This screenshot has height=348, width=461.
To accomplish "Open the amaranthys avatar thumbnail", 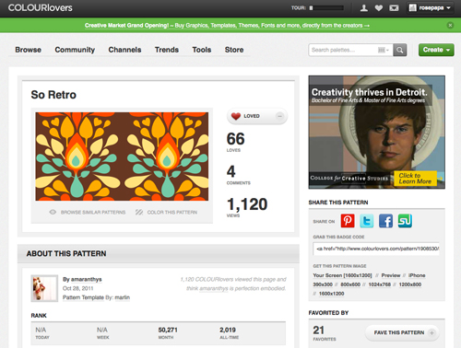I will pyautogui.click(x=44, y=288).
